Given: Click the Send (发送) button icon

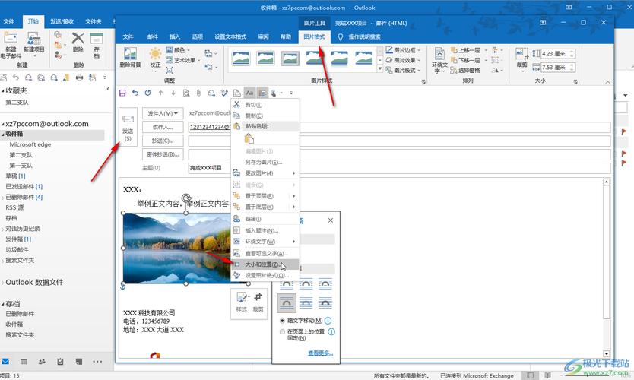Looking at the screenshot, I should point(128,125).
